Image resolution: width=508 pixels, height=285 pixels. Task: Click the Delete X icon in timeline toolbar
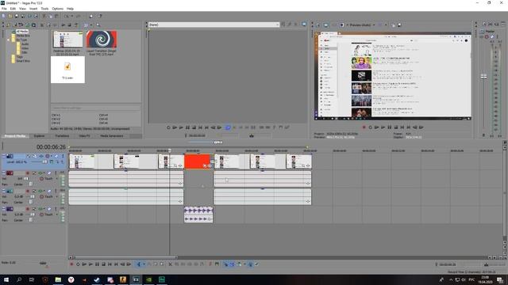tap(170, 264)
